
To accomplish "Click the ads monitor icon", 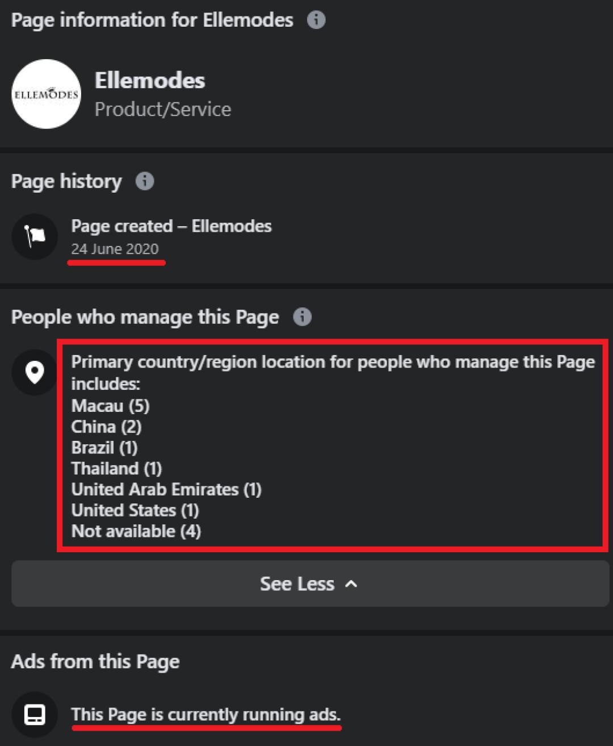I will click(35, 715).
